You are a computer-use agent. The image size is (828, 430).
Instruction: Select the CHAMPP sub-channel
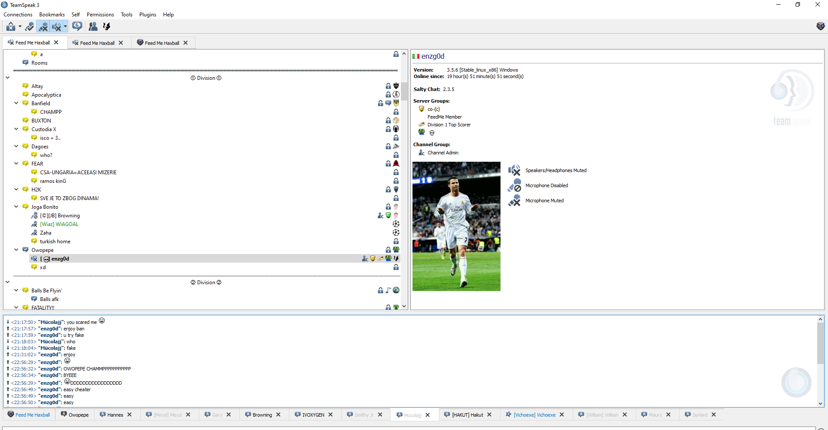(50, 112)
